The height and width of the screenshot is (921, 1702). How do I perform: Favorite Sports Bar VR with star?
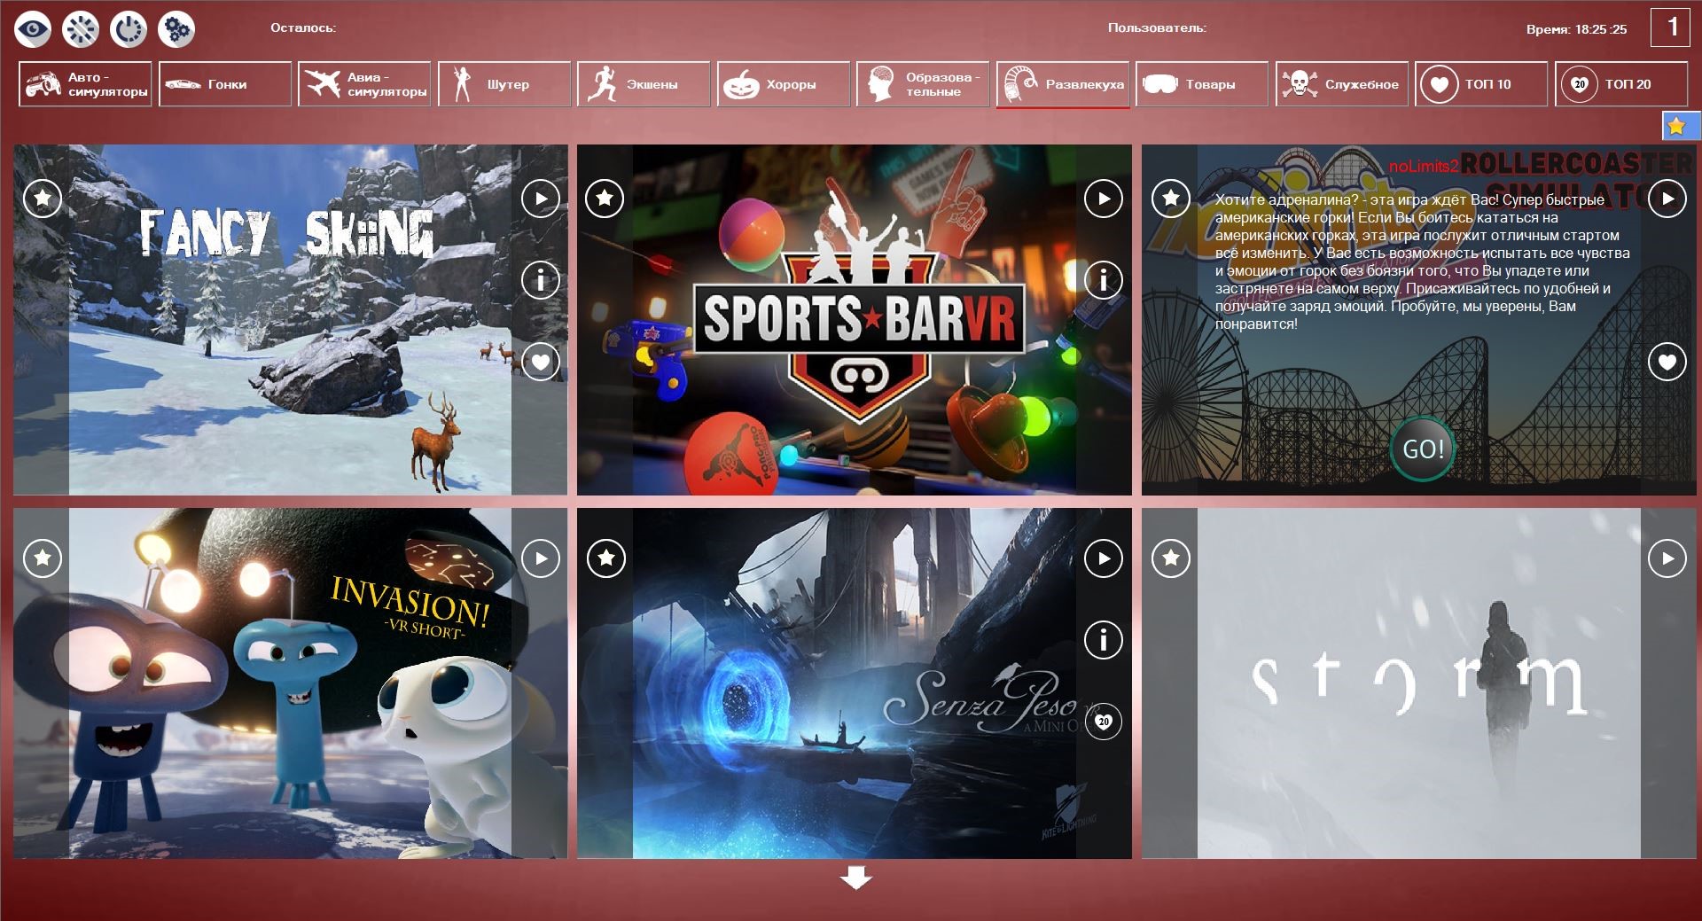(605, 199)
